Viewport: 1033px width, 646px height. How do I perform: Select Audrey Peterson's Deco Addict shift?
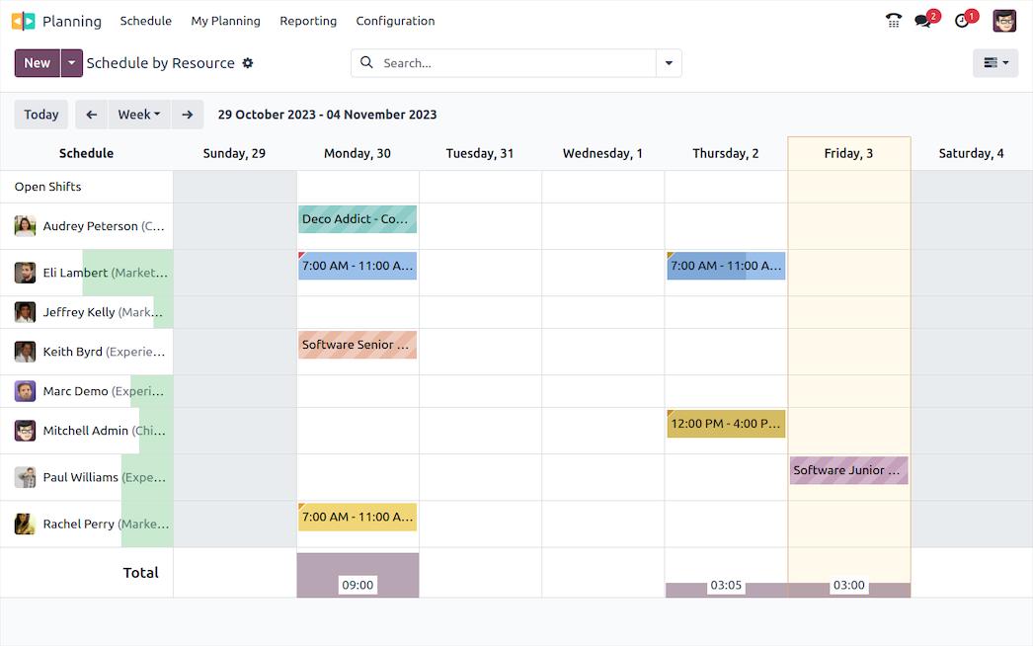coord(357,219)
